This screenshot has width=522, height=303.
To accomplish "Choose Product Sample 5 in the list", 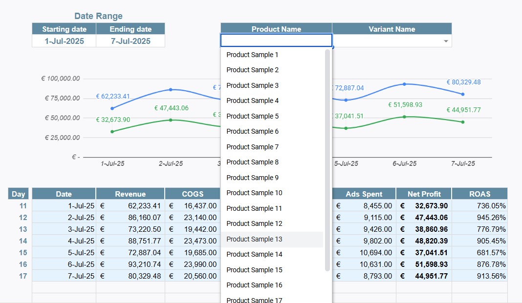I will pos(253,116).
